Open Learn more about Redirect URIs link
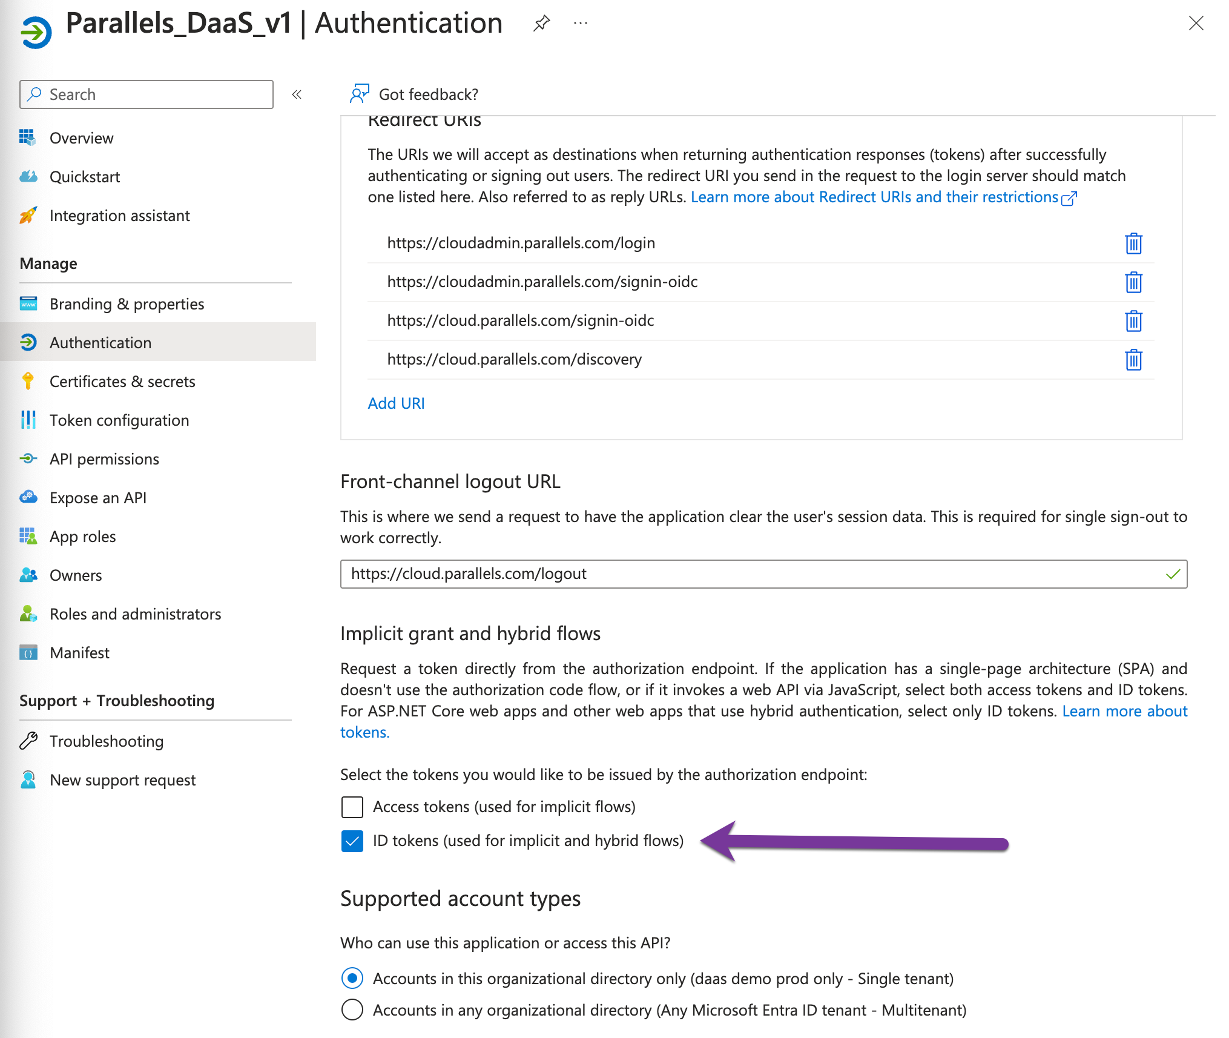 pos(875,197)
